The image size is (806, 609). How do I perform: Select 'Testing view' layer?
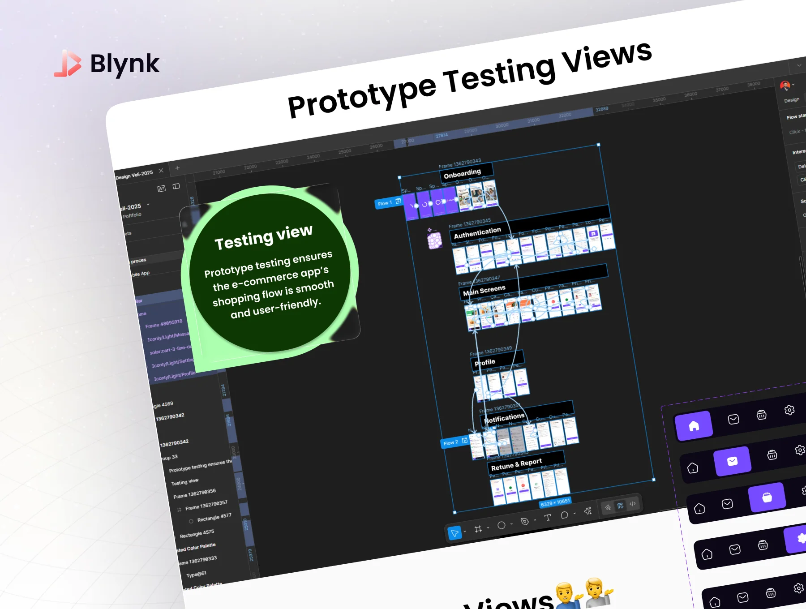185,482
